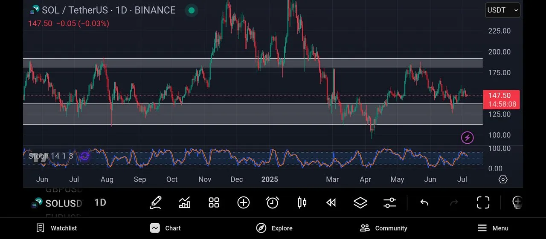Open the layout grid templates icon
Screen dimensions: 546x239
[214, 202]
